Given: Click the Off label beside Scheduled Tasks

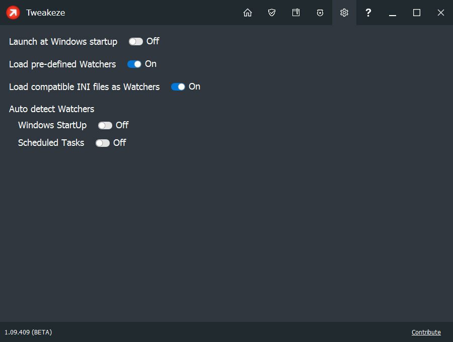Looking at the screenshot, I should (121, 143).
